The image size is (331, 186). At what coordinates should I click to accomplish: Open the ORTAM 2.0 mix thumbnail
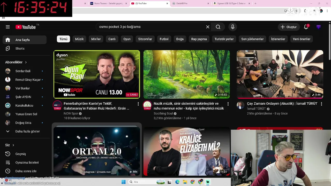[97, 151]
